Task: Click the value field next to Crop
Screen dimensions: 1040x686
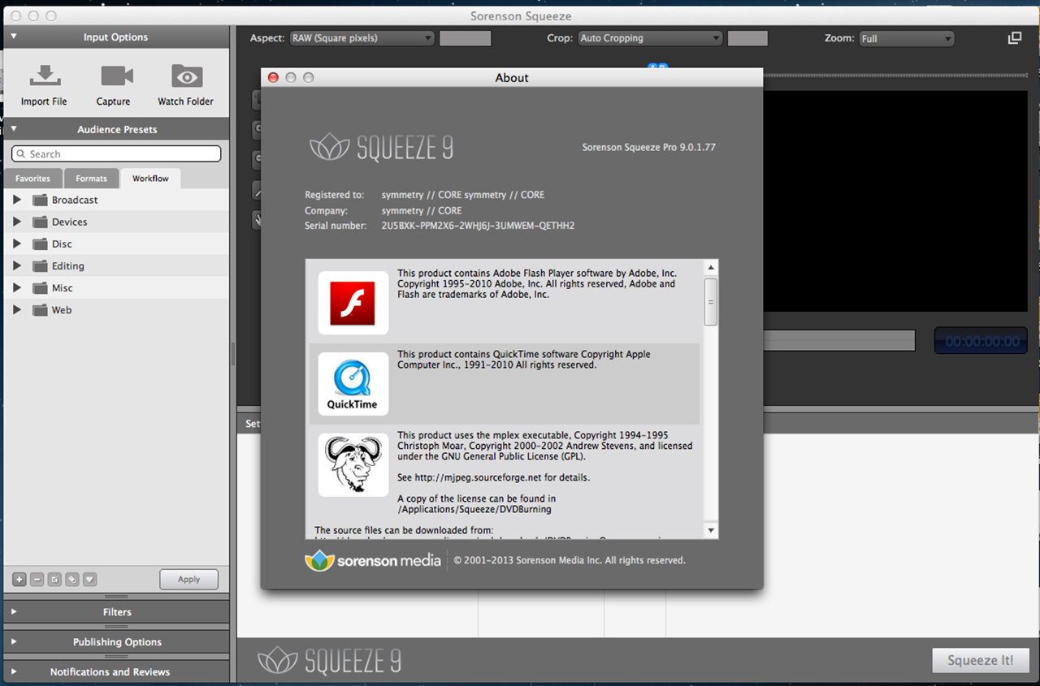Action: tap(747, 38)
